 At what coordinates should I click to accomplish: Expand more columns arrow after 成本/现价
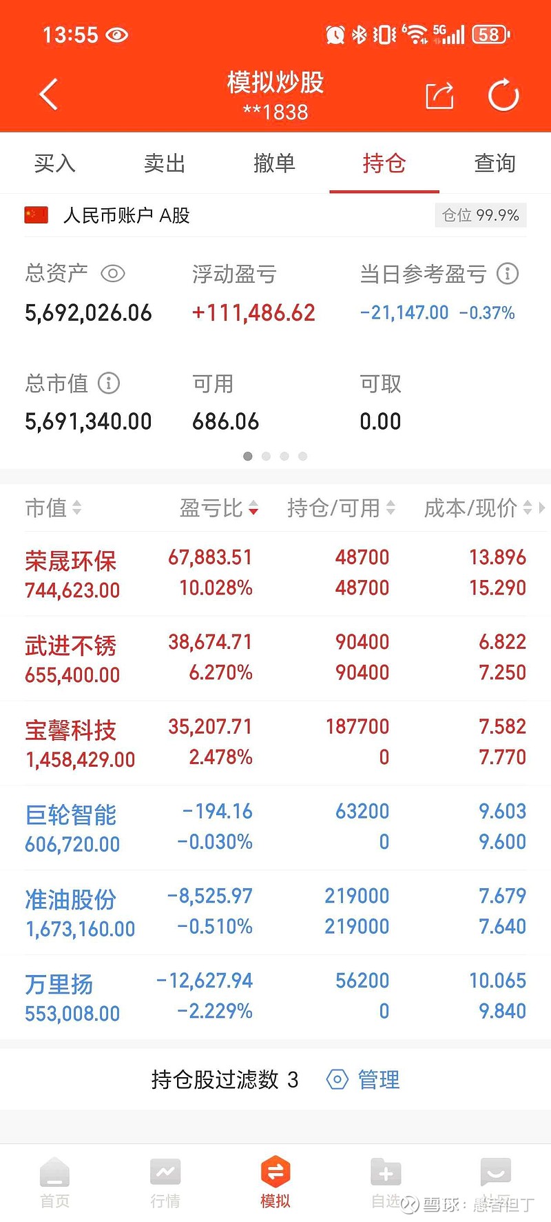pyautogui.click(x=542, y=508)
